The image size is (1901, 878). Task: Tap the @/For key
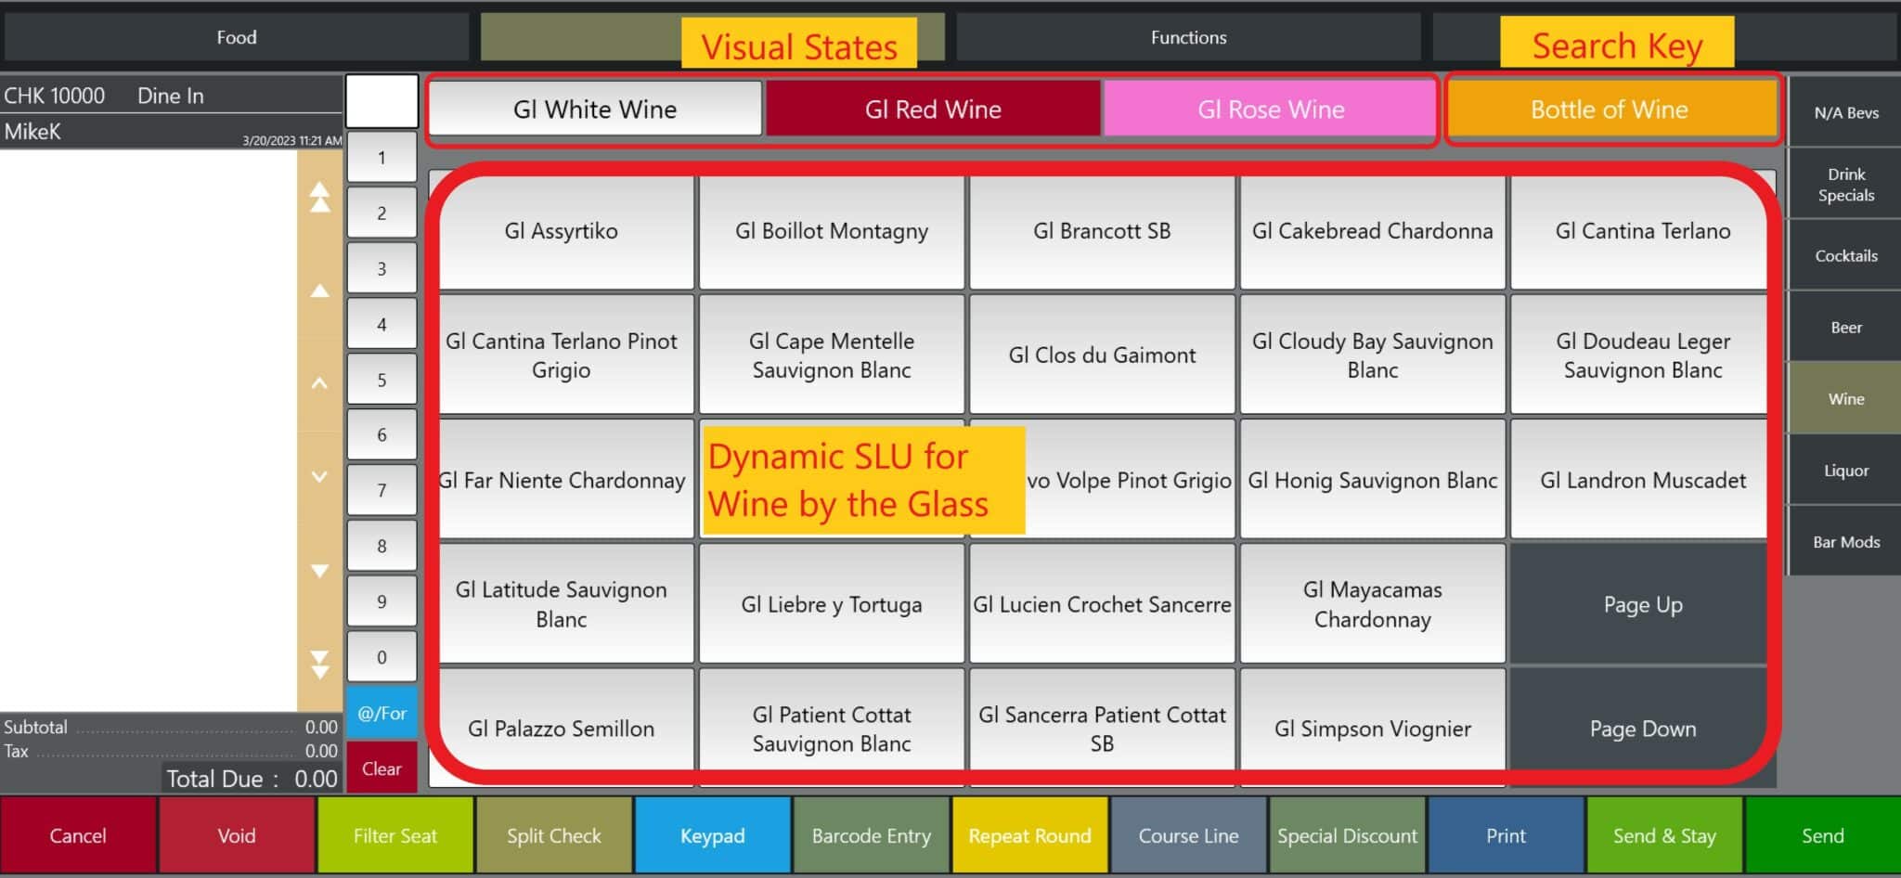pos(381,713)
